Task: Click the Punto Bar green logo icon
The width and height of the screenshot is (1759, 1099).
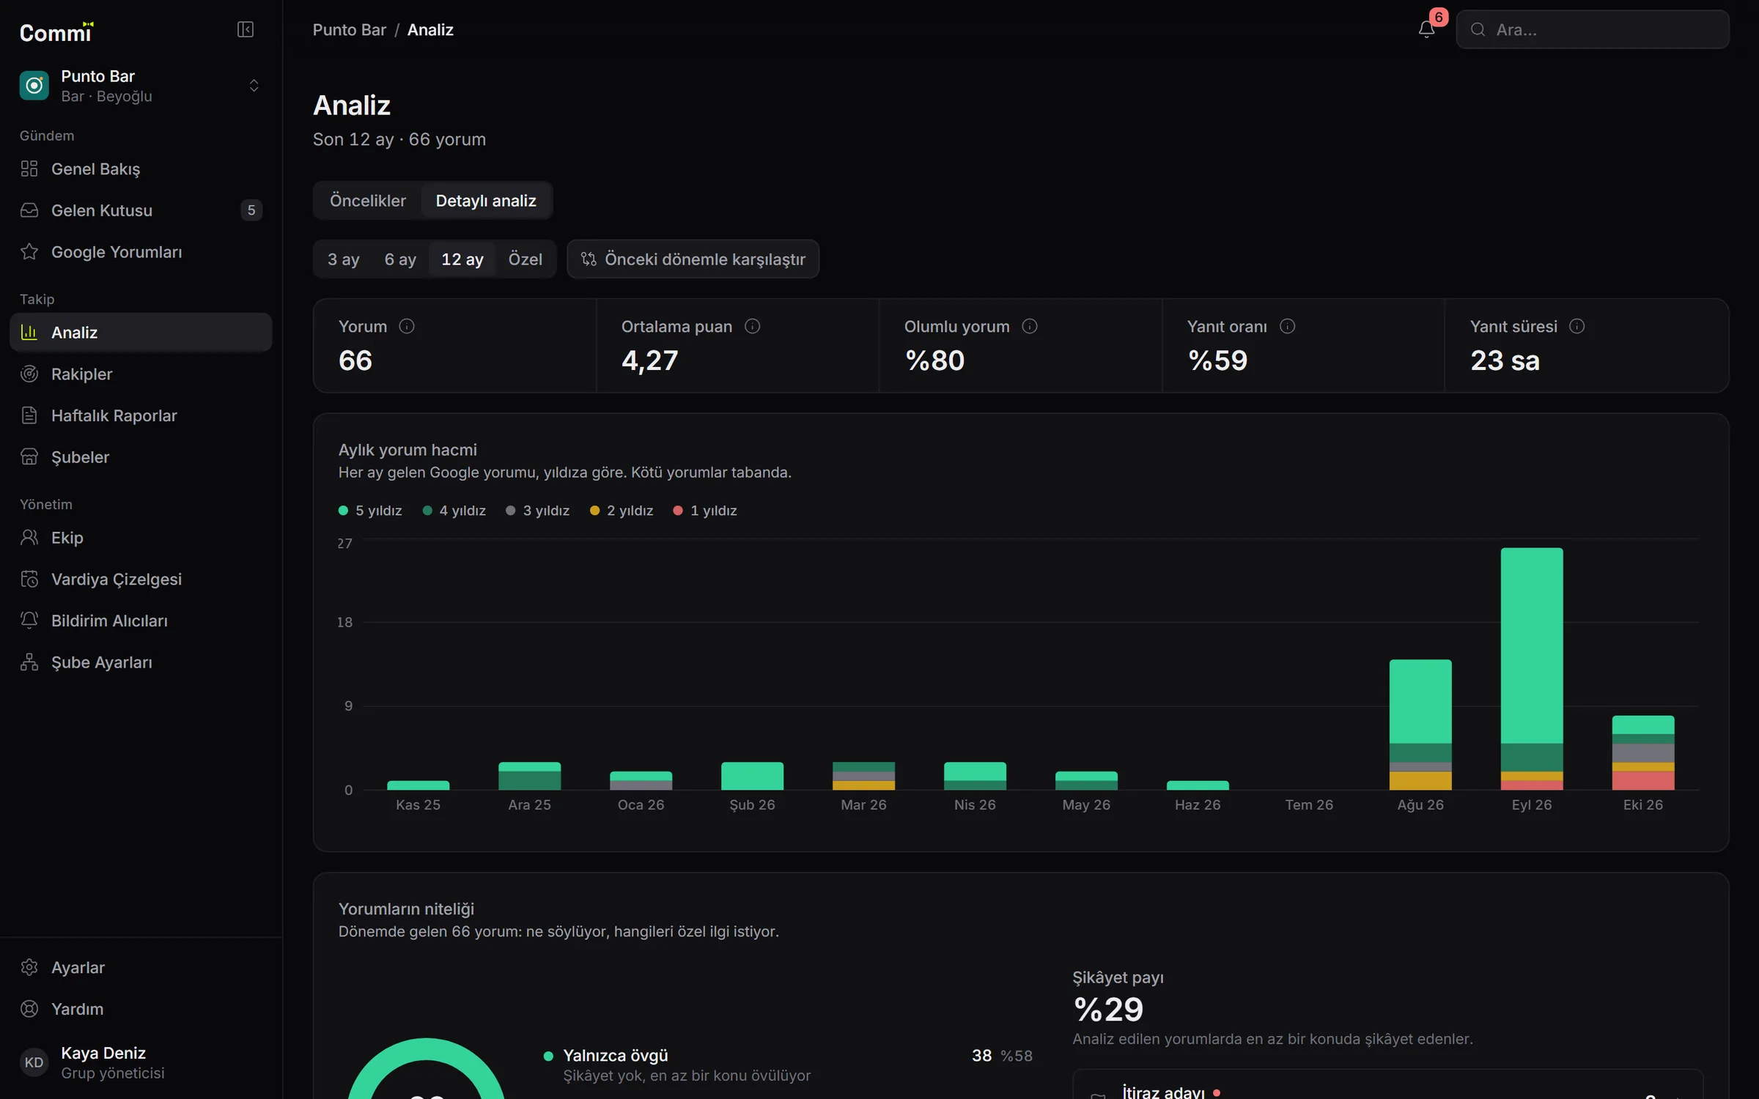Action: coord(34,86)
